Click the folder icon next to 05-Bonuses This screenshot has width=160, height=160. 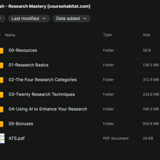pyautogui.click(x=2, y=124)
